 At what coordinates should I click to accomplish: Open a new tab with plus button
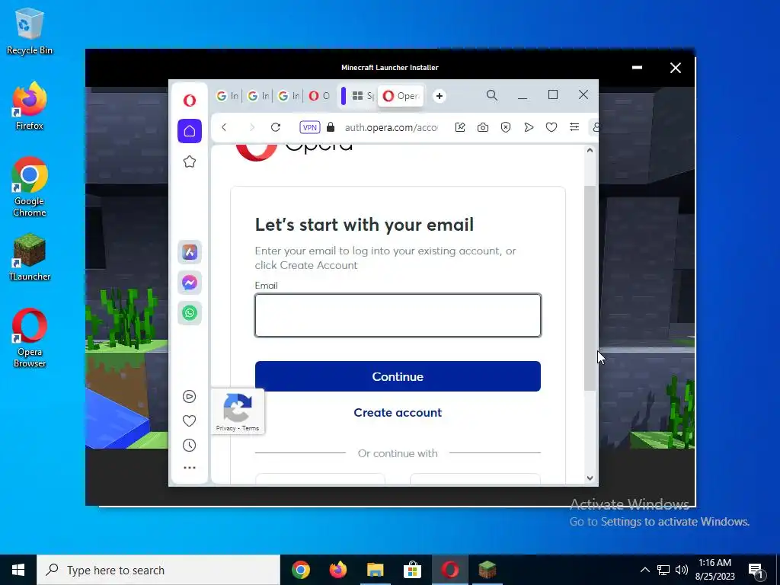(440, 96)
